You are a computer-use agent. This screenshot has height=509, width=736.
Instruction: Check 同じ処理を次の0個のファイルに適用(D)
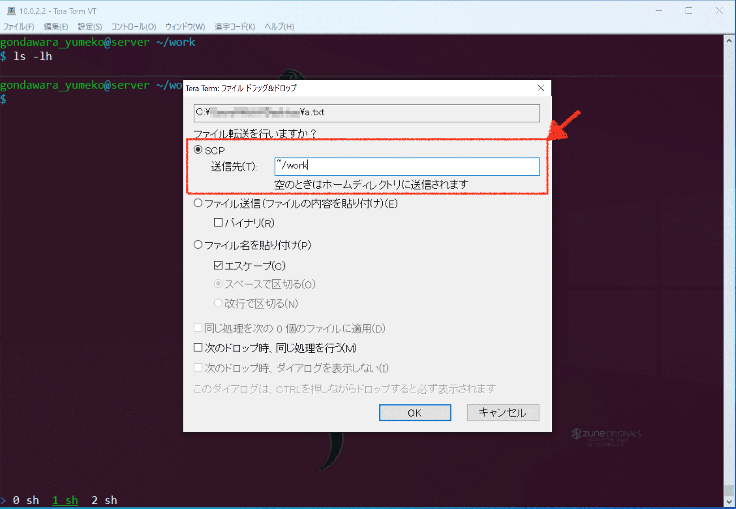click(198, 328)
